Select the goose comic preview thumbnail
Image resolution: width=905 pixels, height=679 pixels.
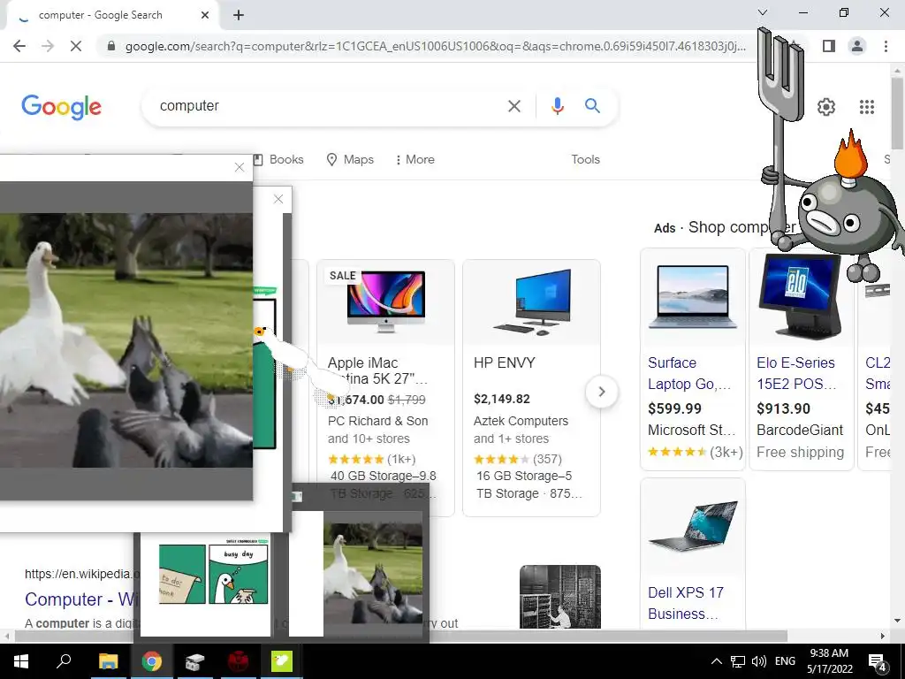point(205,584)
